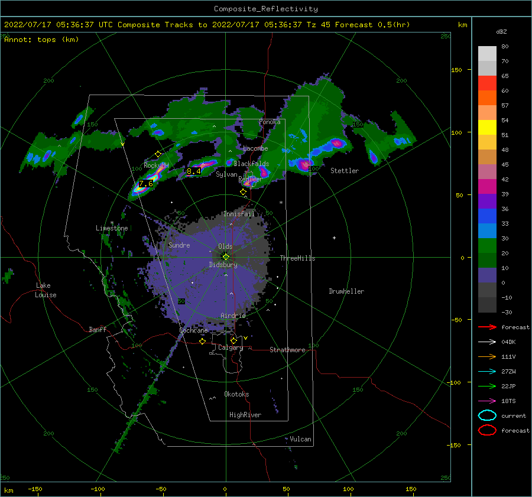The image size is (532, 497).
Task: Click the cyan current ellipse icon
Action: coord(487,415)
